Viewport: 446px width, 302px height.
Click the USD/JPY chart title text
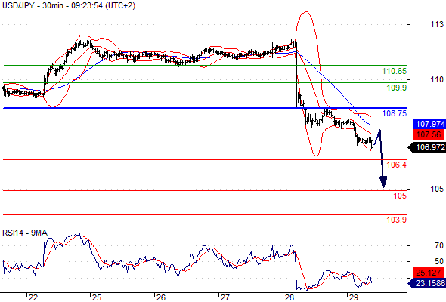point(69,5)
